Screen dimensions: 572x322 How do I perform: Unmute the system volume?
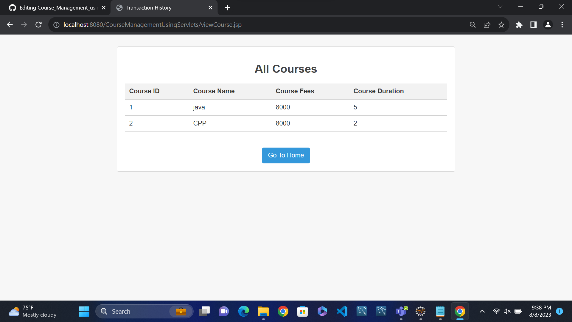(507, 311)
